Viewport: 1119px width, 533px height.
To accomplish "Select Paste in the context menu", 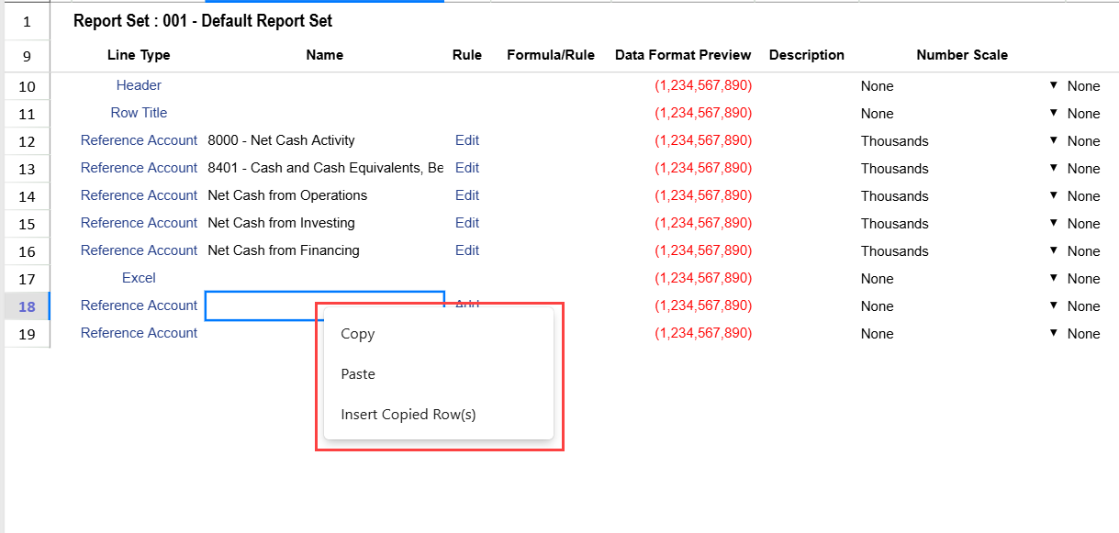I will pyautogui.click(x=358, y=374).
